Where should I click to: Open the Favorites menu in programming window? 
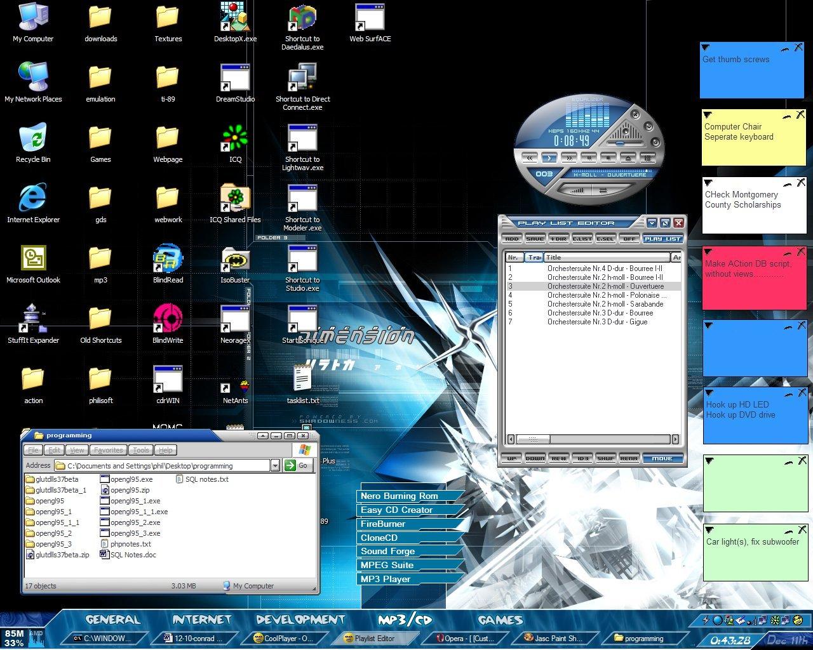tap(108, 450)
